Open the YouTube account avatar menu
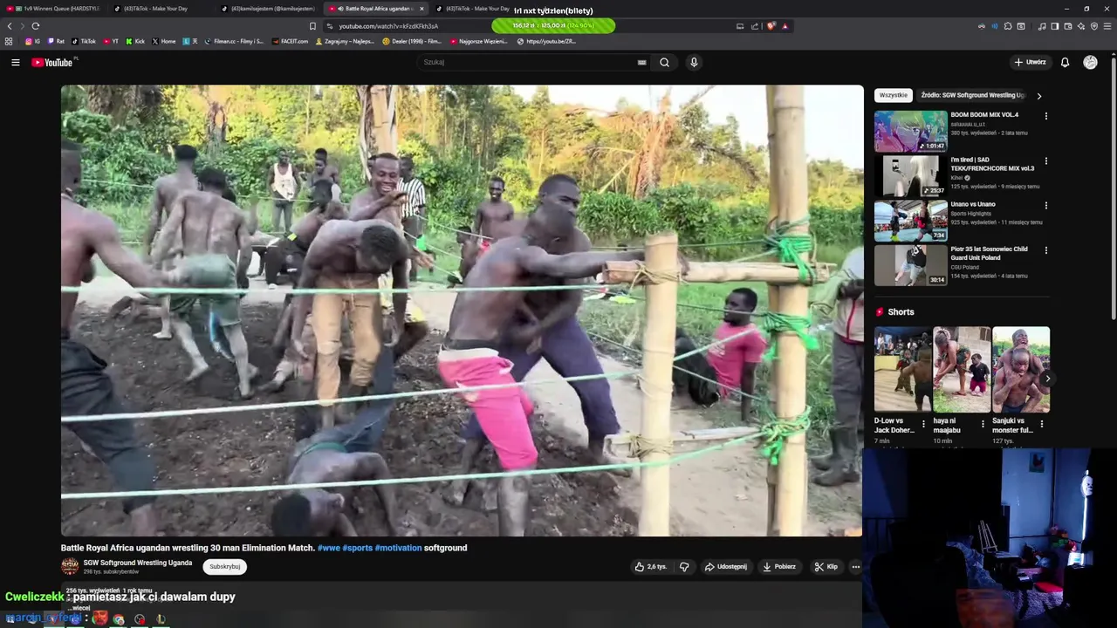The image size is (1117, 628). 1090,62
